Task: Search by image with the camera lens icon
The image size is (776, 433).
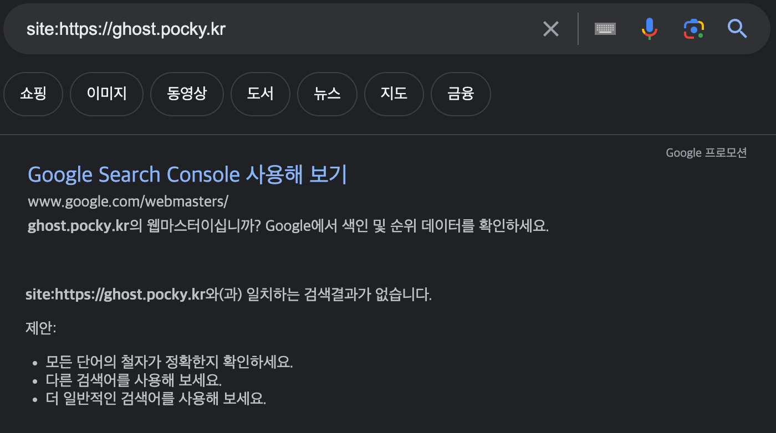Action: 693,29
